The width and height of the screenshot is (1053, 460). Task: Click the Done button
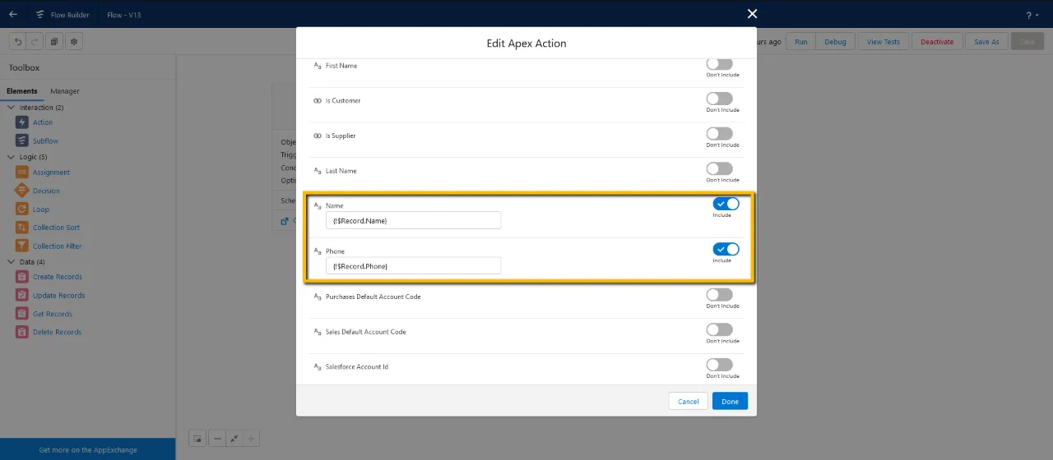click(x=730, y=401)
